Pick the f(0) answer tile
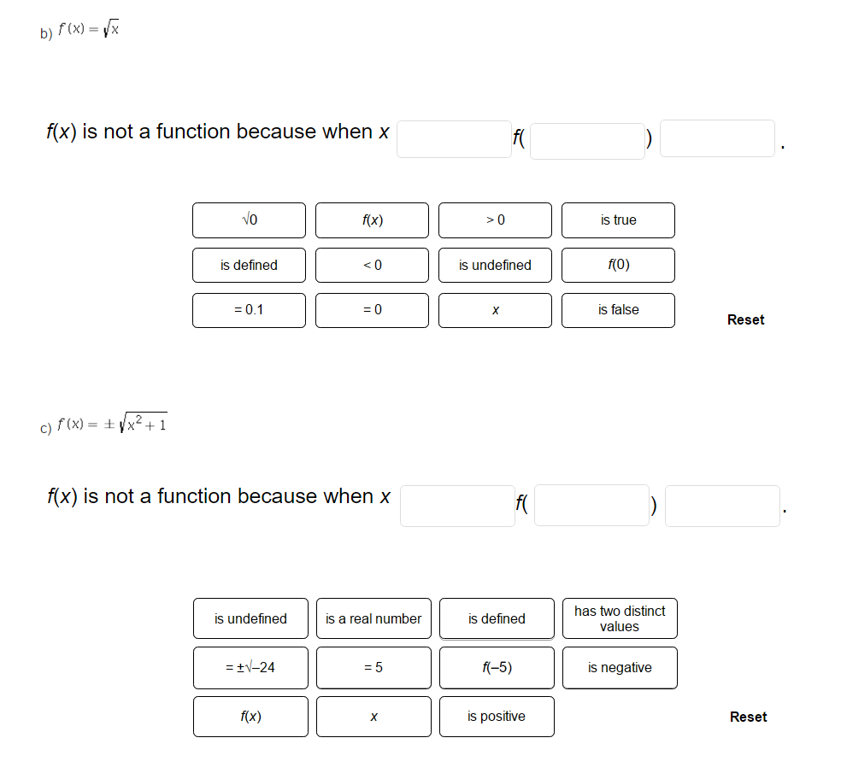The image size is (841, 773). tap(618, 265)
